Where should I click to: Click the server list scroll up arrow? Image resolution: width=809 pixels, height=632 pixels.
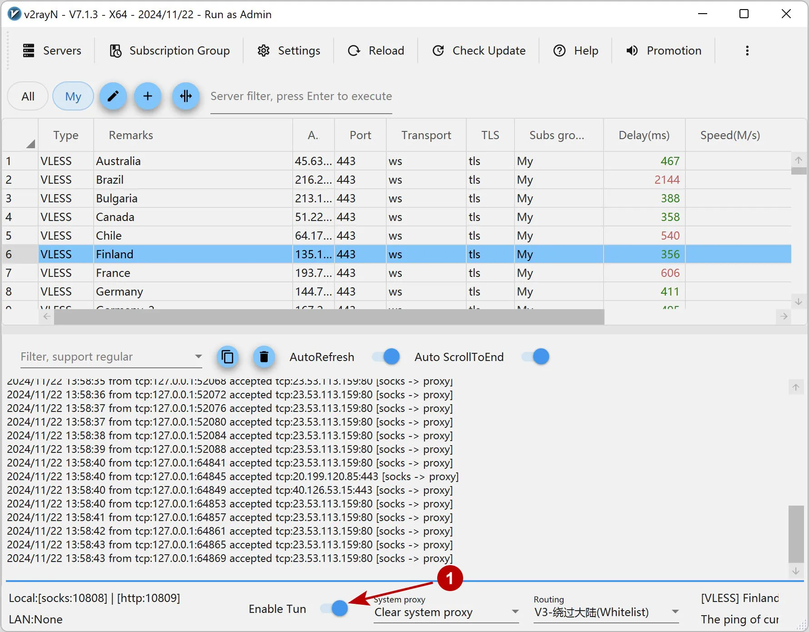(x=799, y=160)
